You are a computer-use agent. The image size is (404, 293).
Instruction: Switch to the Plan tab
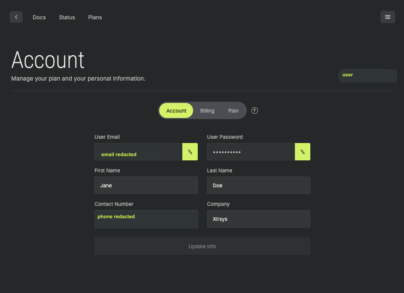point(233,111)
